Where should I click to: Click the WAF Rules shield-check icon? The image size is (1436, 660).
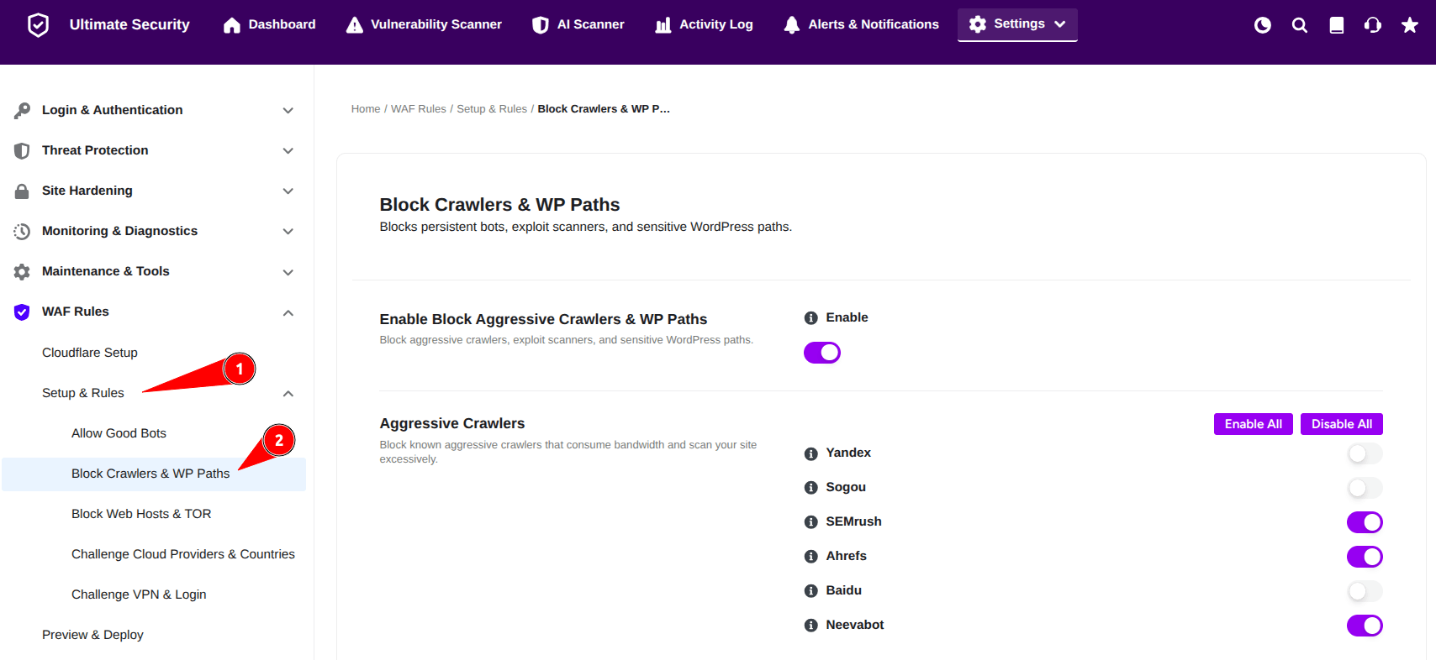[x=22, y=312]
